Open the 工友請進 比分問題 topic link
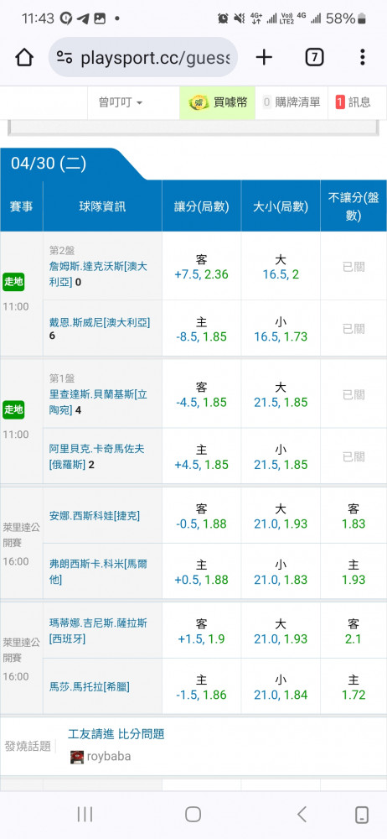387x839 pixels. click(116, 734)
